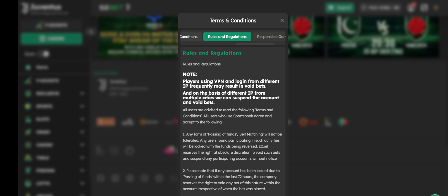Click the headset support icon in top bar

(424, 8)
